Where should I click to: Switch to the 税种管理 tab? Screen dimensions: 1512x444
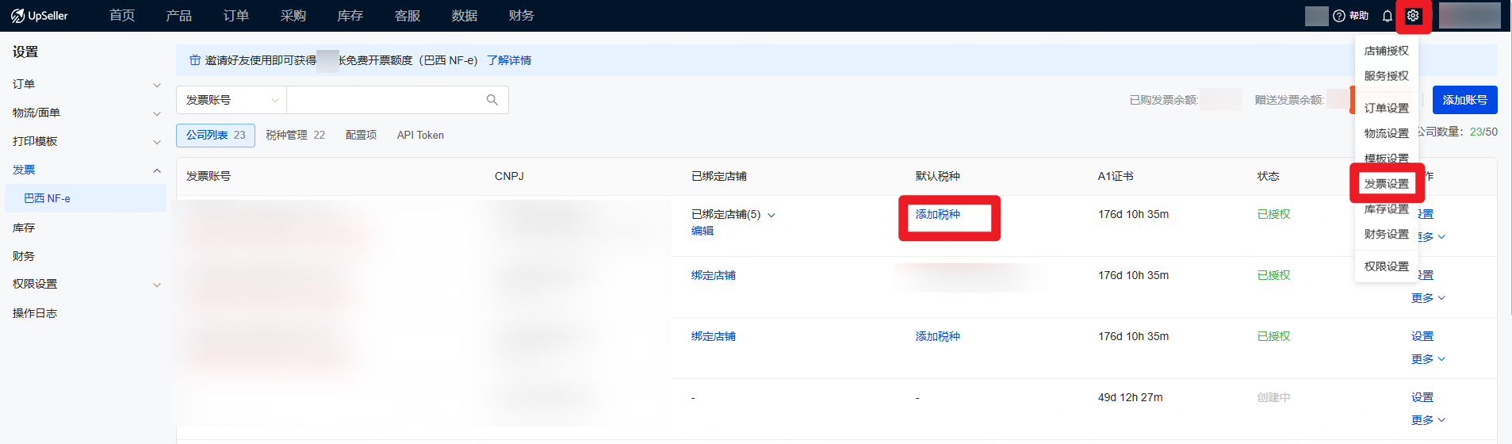295,135
